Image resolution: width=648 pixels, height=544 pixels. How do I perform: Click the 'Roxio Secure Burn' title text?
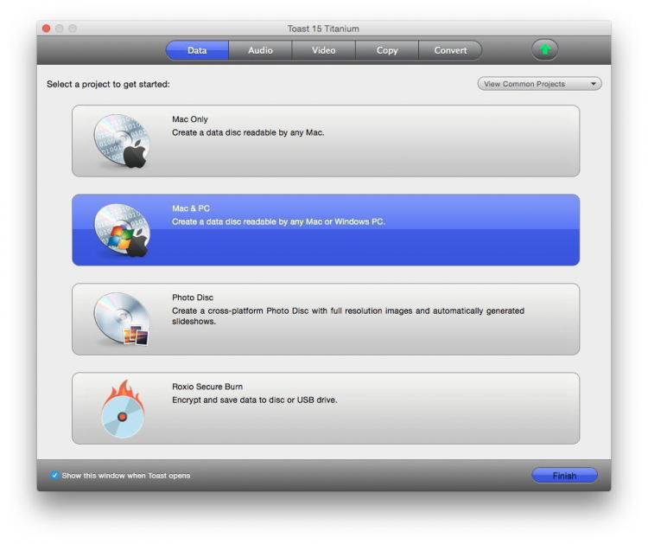(x=207, y=387)
